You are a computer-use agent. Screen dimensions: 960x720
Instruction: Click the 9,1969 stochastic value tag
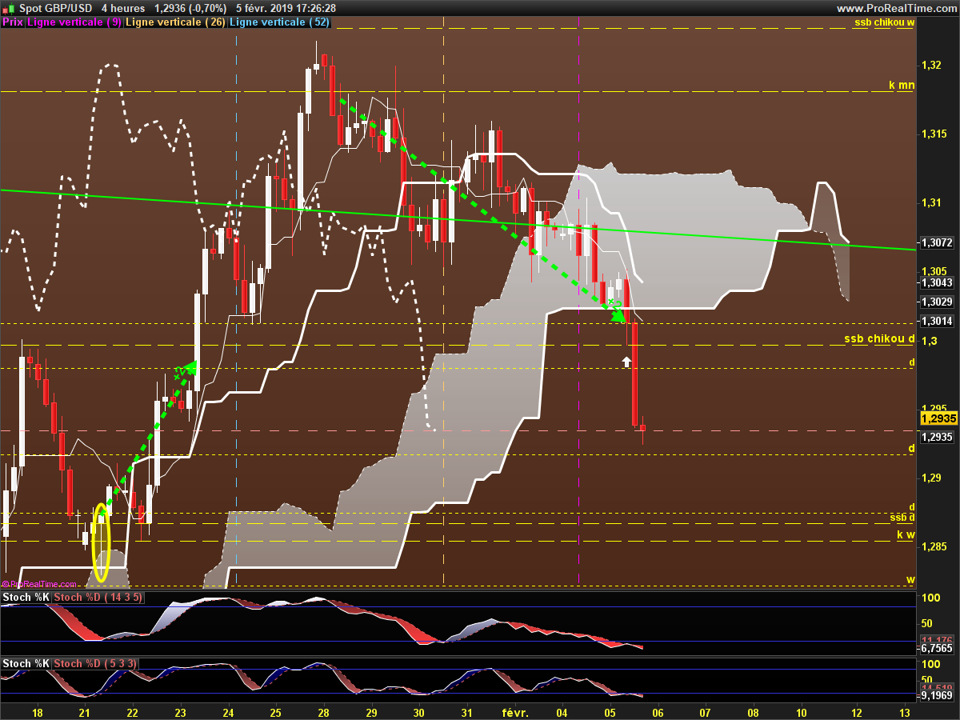coord(937,696)
